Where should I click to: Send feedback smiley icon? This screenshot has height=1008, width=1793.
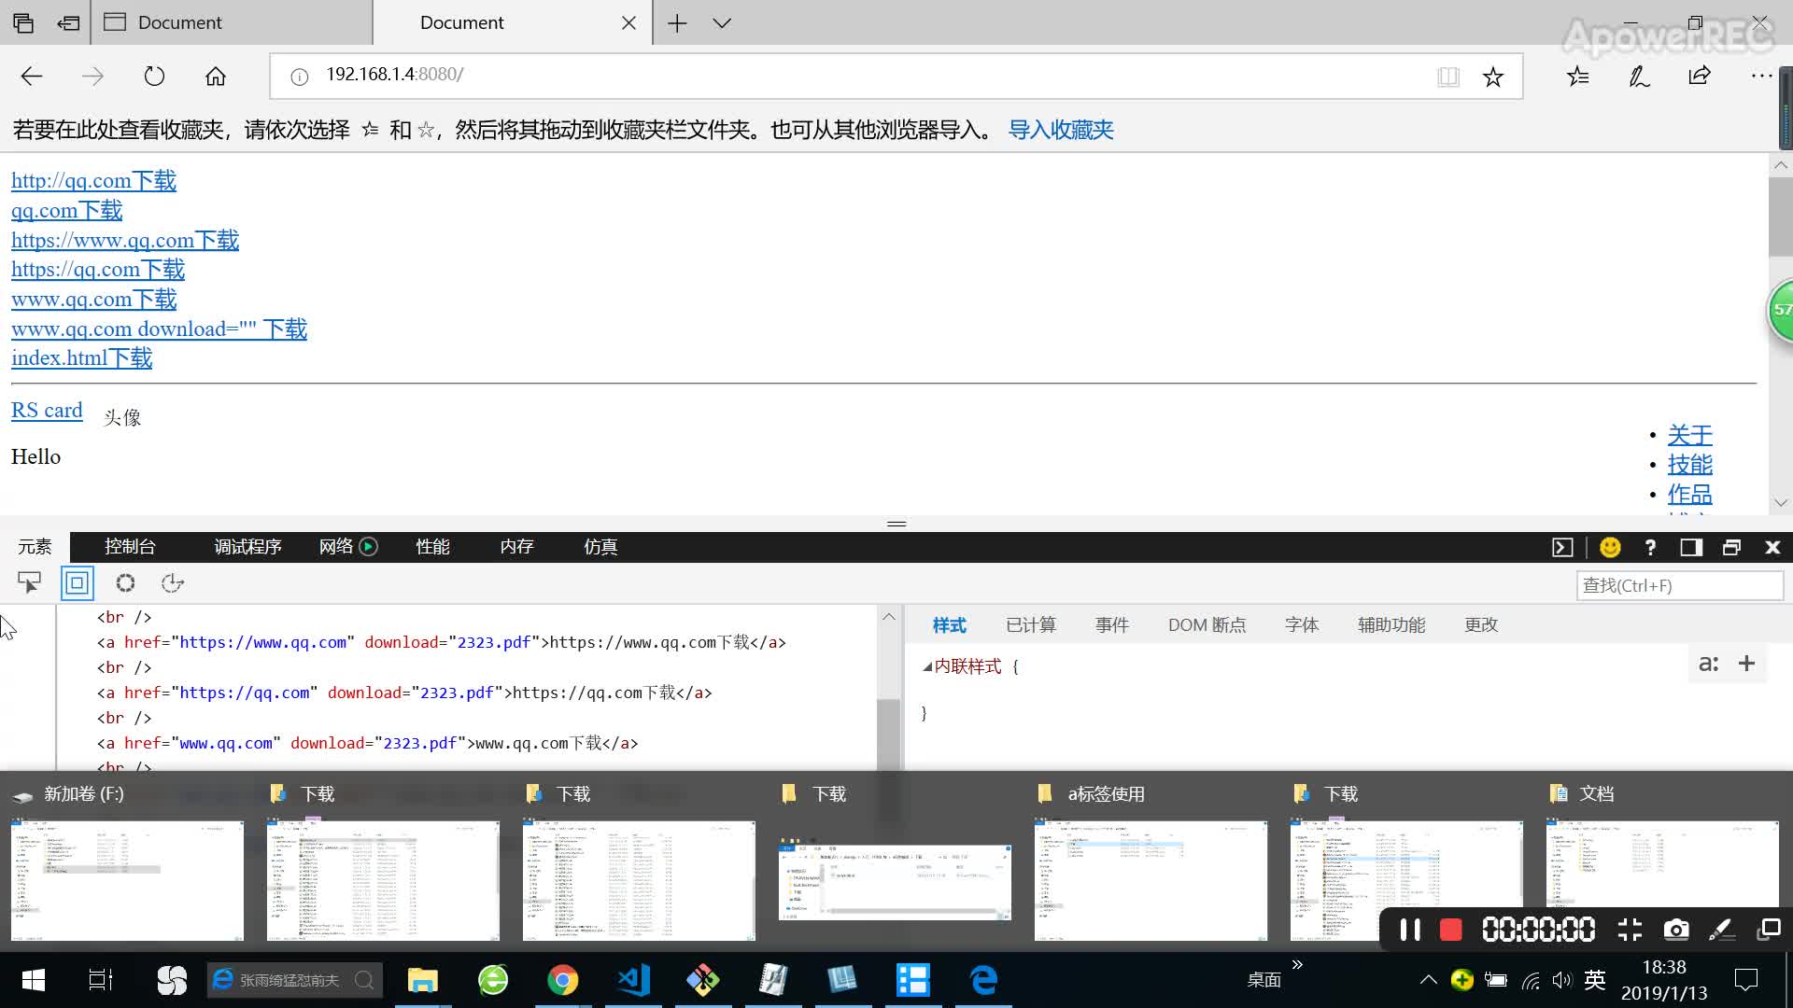tap(1610, 548)
